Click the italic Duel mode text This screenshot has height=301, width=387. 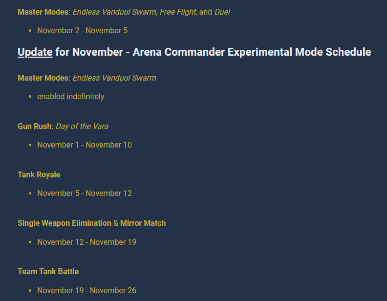pyautogui.click(x=222, y=12)
